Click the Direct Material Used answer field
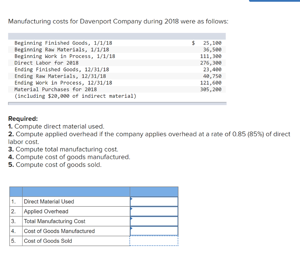The width and height of the screenshot is (300, 276). pyautogui.click(x=154, y=202)
